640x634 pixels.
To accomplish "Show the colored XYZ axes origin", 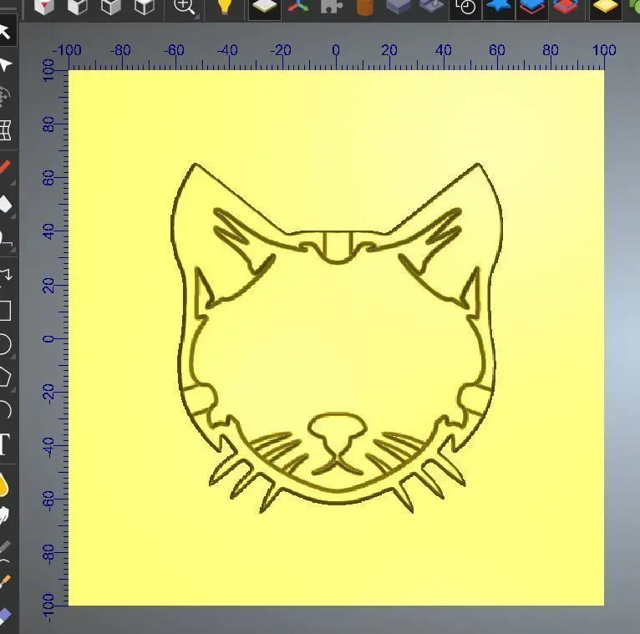I will point(298,7).
